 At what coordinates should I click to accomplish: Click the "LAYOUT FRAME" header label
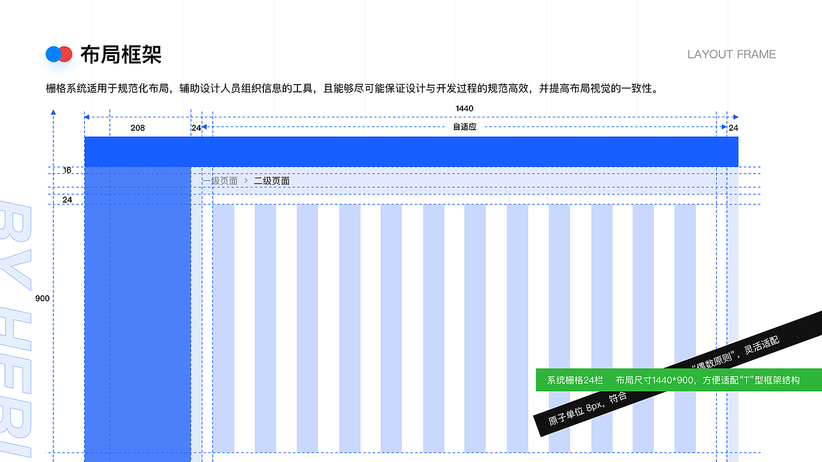tap(731, 55)
